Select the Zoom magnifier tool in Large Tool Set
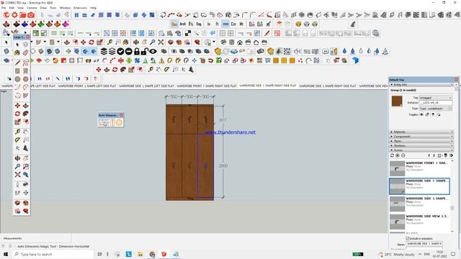Image resolution: width=461 pixels, height=259 pixels. (x=17, y=166)
